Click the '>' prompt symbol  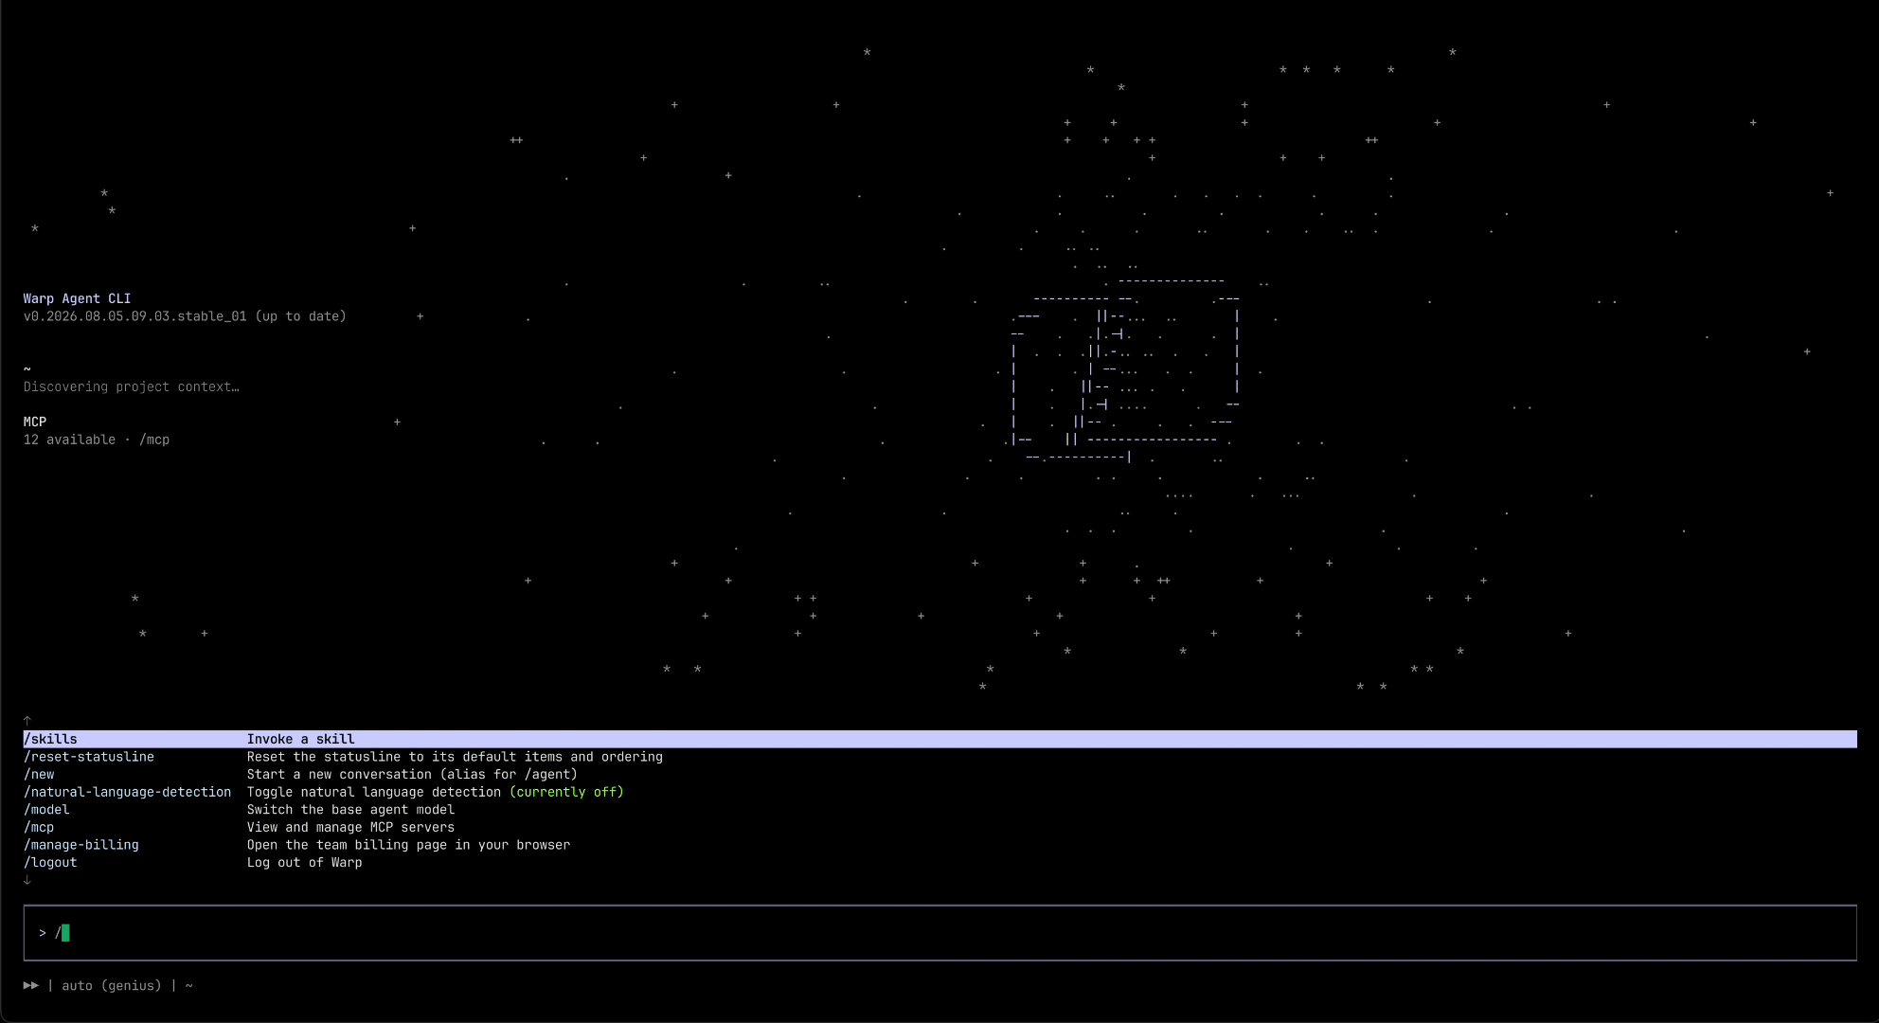(43, 933)
